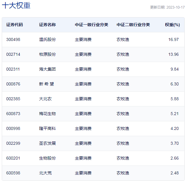Click 农牧渔 in the 大北农 row

click(x=123, y=99)
